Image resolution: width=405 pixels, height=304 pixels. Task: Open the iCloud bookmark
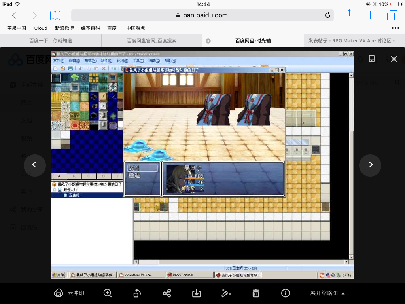[40, 28]
